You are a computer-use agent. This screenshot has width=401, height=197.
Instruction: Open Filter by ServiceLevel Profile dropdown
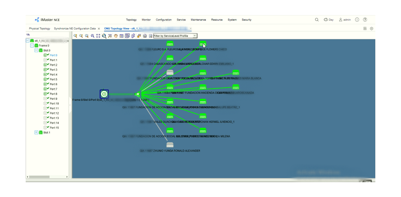(x=175, y=36)
